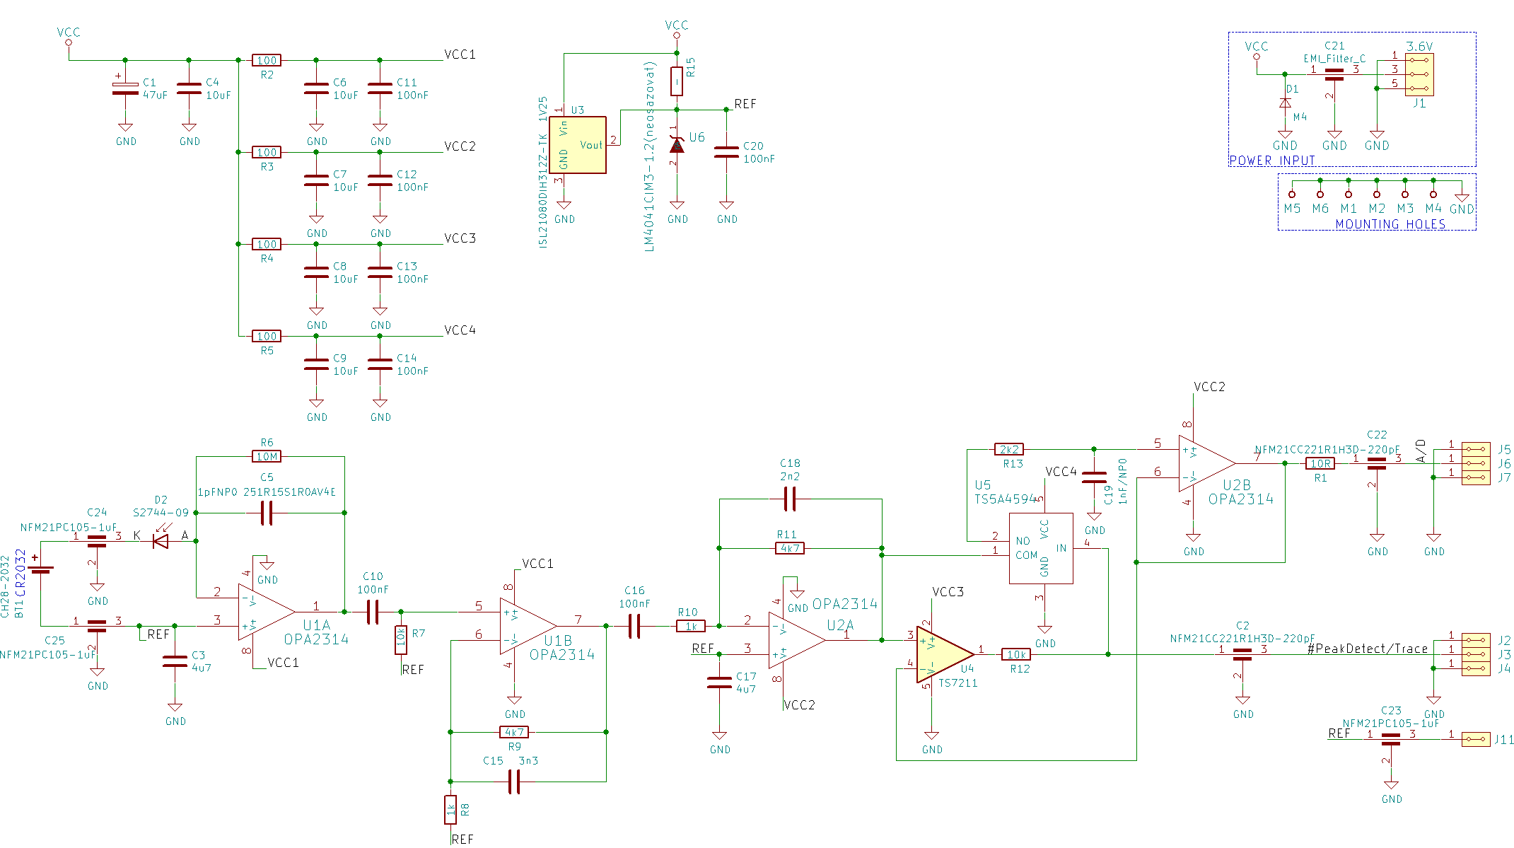Click the U6 LM4041 shunt reference diode
The width and height of the screenshot is (1514, 848).
click(677, 145)
